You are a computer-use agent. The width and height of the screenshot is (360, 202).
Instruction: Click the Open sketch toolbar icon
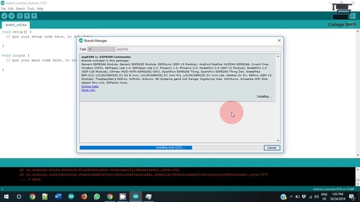point(27,16)
